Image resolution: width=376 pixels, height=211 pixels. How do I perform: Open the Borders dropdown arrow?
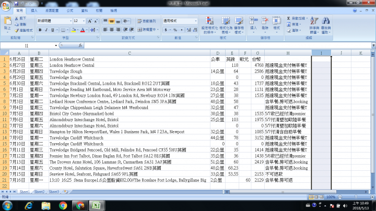pos(68,30)
